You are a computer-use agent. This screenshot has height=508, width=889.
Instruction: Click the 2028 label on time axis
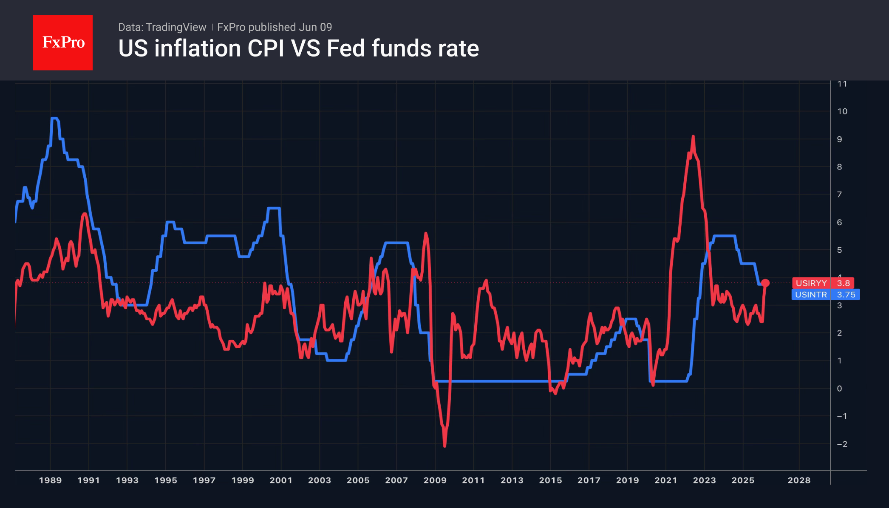799,480
